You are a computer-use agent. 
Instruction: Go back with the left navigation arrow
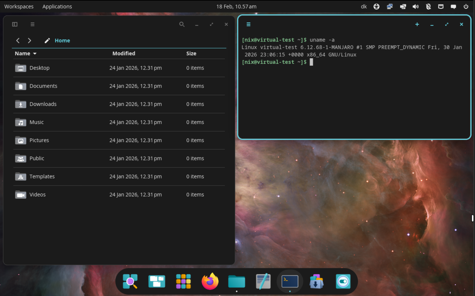click(x=18, y=40)
